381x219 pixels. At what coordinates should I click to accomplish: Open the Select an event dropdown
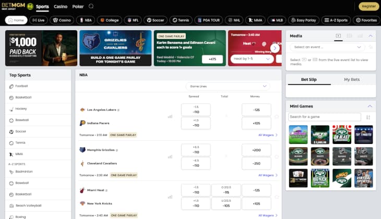(x=327, y=47)
